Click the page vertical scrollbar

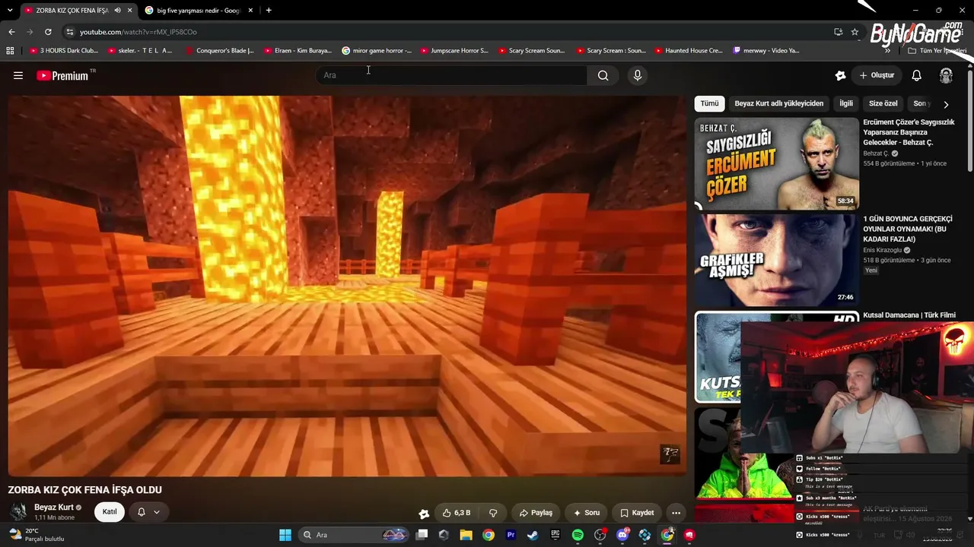[x=969, y=122]
